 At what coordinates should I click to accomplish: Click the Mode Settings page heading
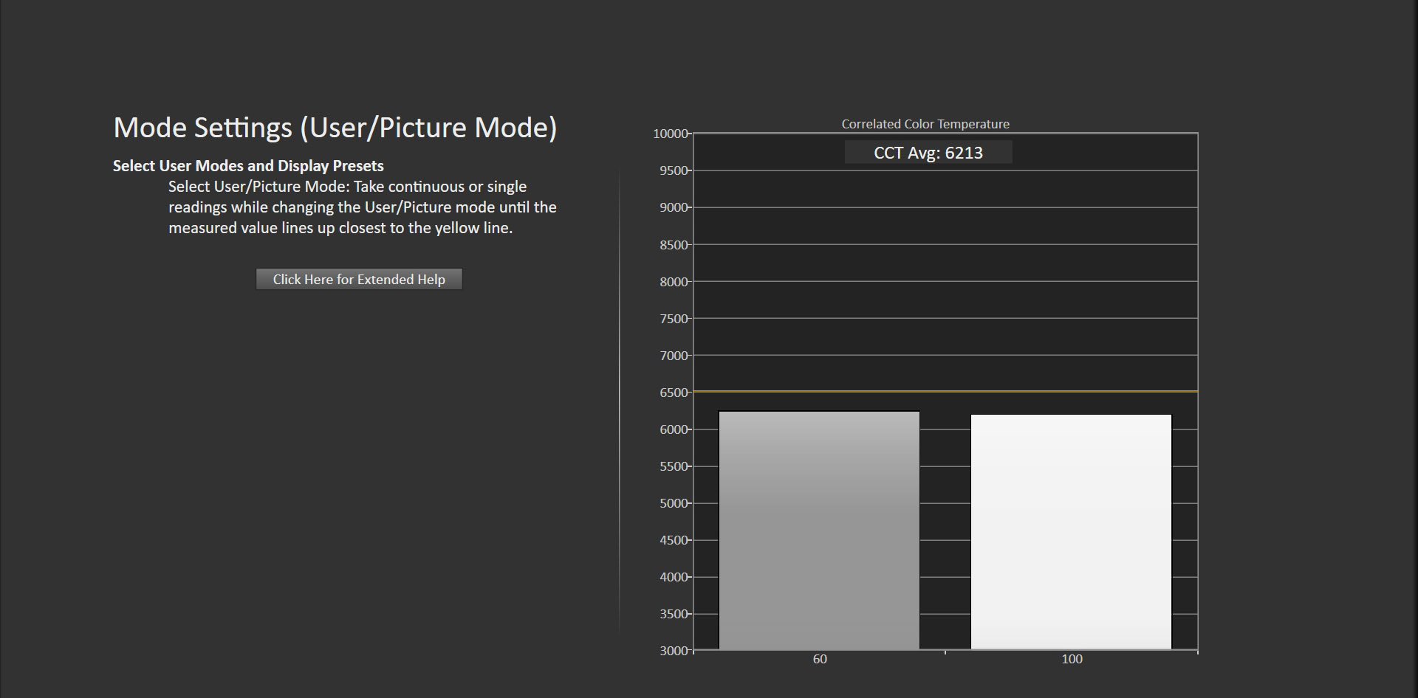click(x=335, y=128)
